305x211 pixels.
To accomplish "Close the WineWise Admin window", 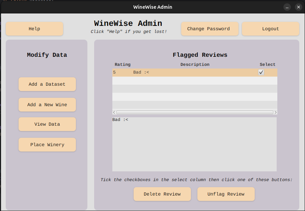I will [x=299, y=7].
